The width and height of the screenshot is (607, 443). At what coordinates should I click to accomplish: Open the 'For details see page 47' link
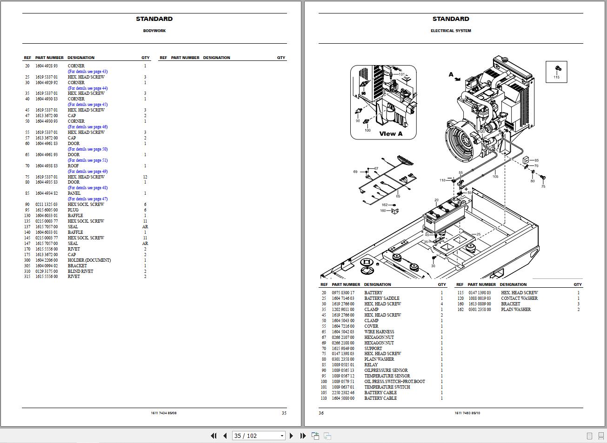coord(87,198)
